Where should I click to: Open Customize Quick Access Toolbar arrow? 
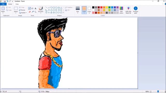tap(12, 1)
